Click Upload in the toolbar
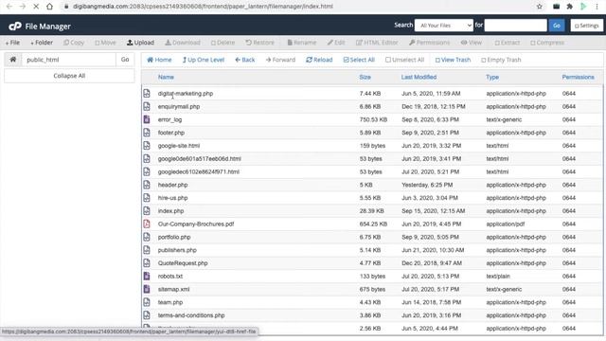This screenshot has width=606, height=341. pyautogui.click(x=141, y=43)
